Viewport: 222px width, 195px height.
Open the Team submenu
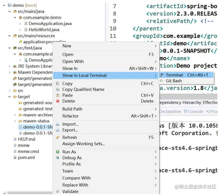[x=106, y=171]
